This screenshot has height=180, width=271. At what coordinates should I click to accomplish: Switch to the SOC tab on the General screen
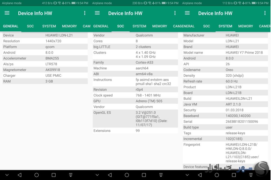click(x=30, y=26)
